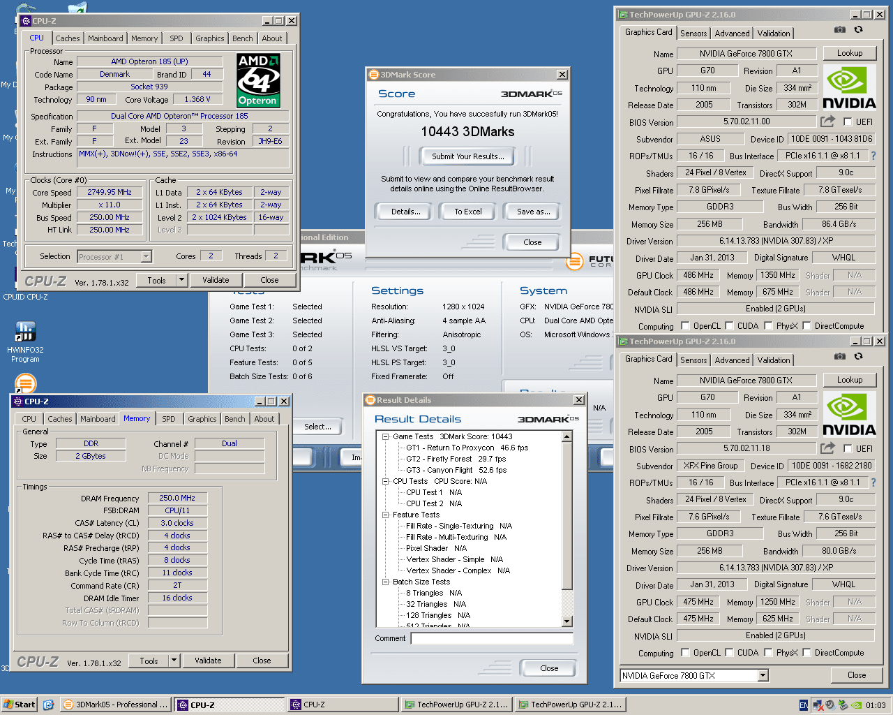Click screenshot camera icon in top GPU-Z window

point(840,30)
